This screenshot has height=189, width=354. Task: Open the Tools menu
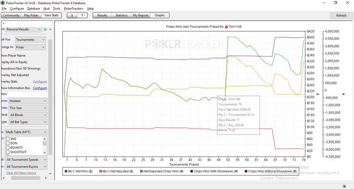[57, 9]
